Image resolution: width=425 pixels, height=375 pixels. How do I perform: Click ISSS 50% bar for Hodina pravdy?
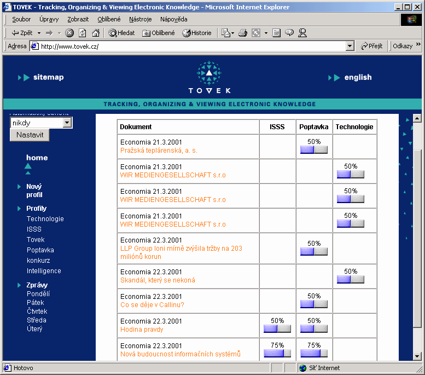277,328
